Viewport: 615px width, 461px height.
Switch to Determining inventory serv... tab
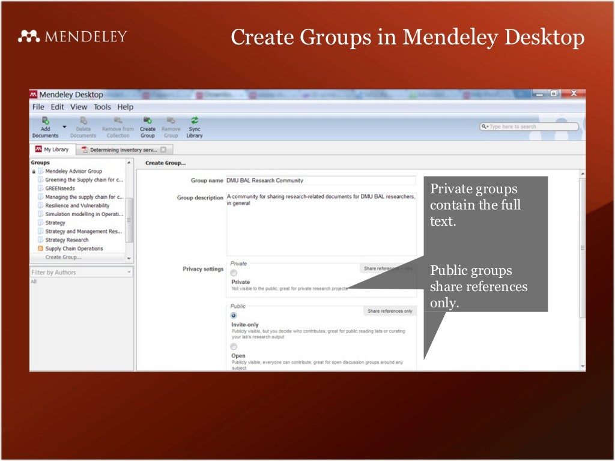(x=124, y=149)
